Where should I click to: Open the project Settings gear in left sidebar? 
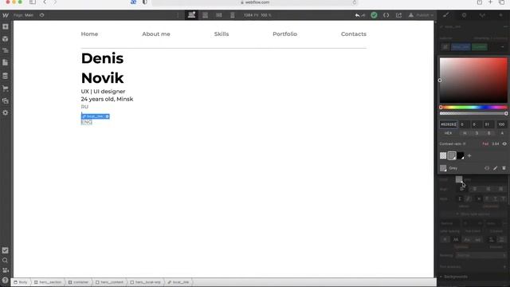point(6,112)
